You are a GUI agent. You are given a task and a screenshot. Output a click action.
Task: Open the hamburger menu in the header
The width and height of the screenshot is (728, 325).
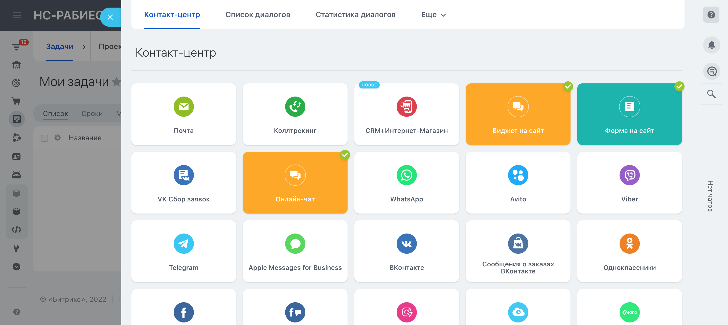(17, 15)
